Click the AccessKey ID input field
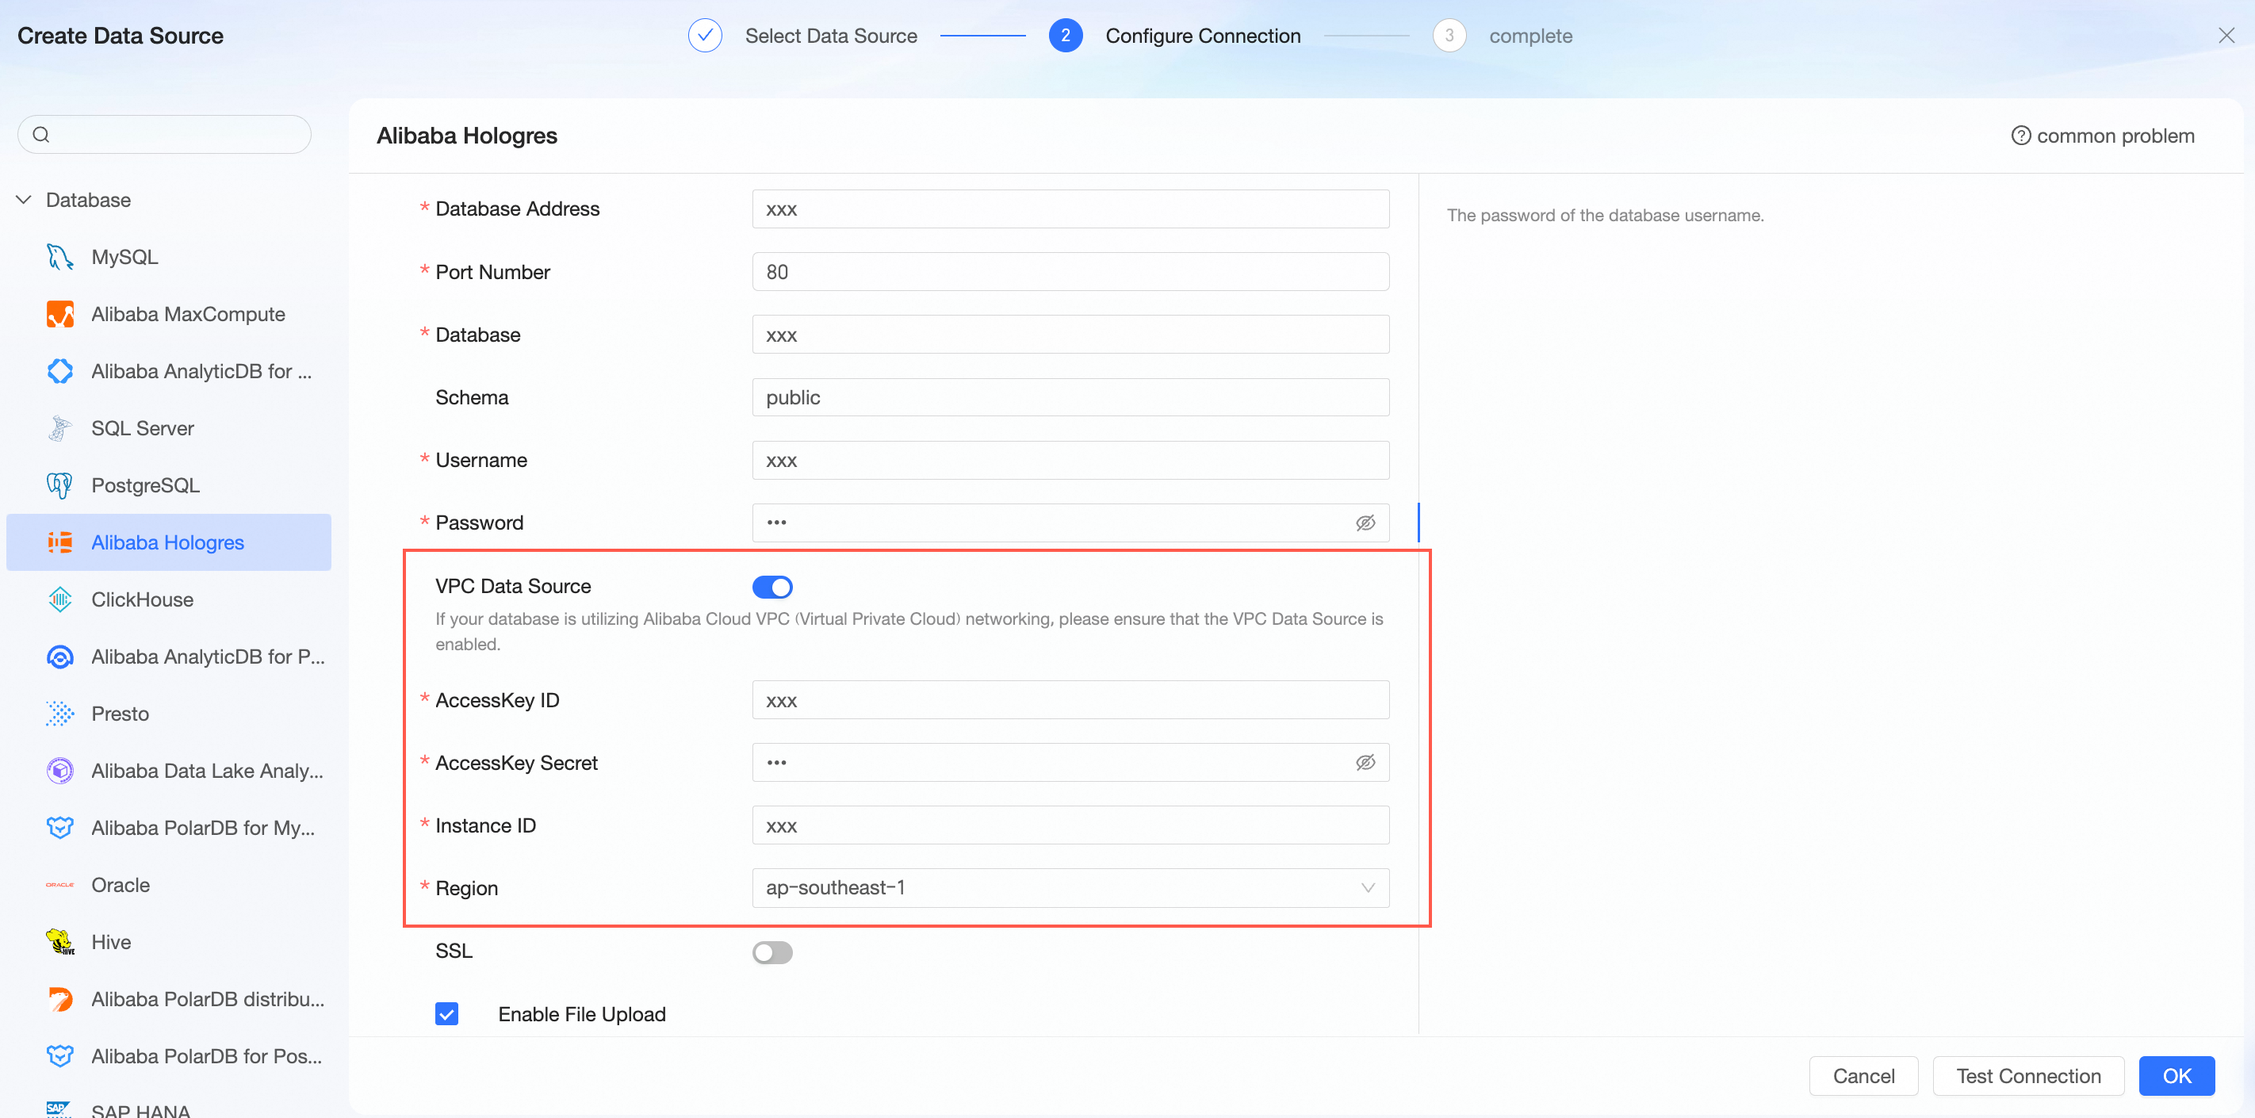 [1070, 700]
